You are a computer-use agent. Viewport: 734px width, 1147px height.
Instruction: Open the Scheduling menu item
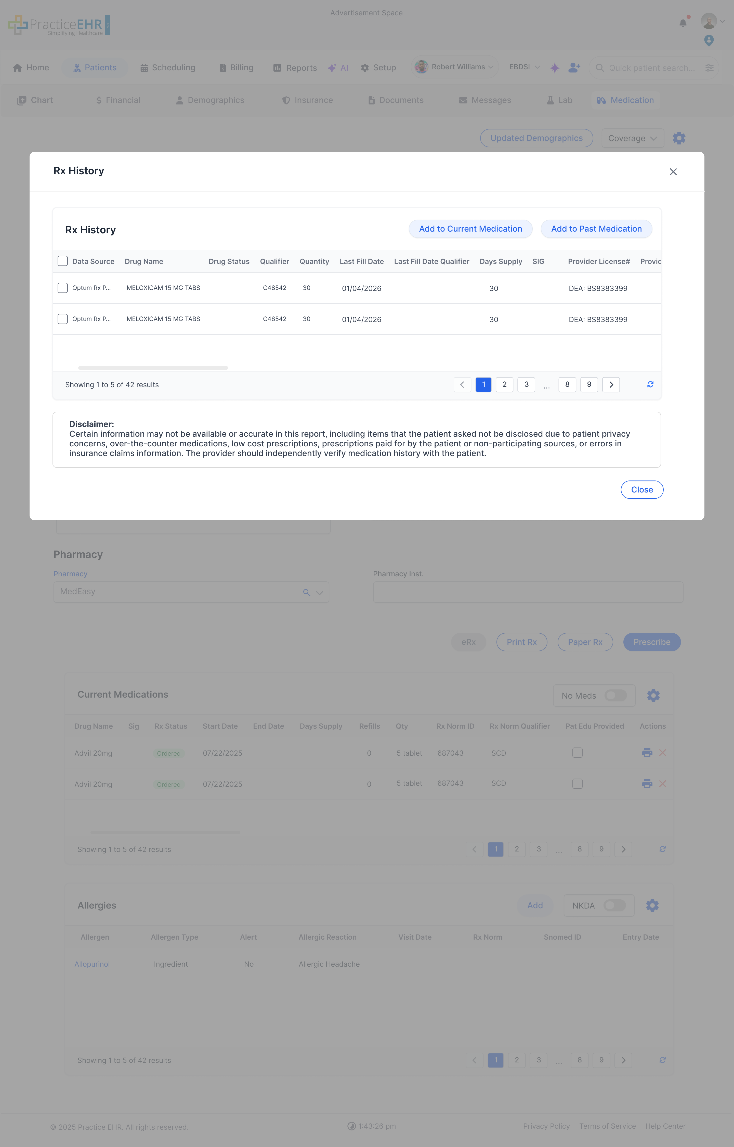(167, 67)
